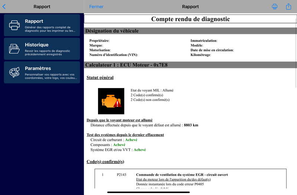The image size is (297, 195).
Task: Select the Rapport menu card title
Action: point(34,21)
